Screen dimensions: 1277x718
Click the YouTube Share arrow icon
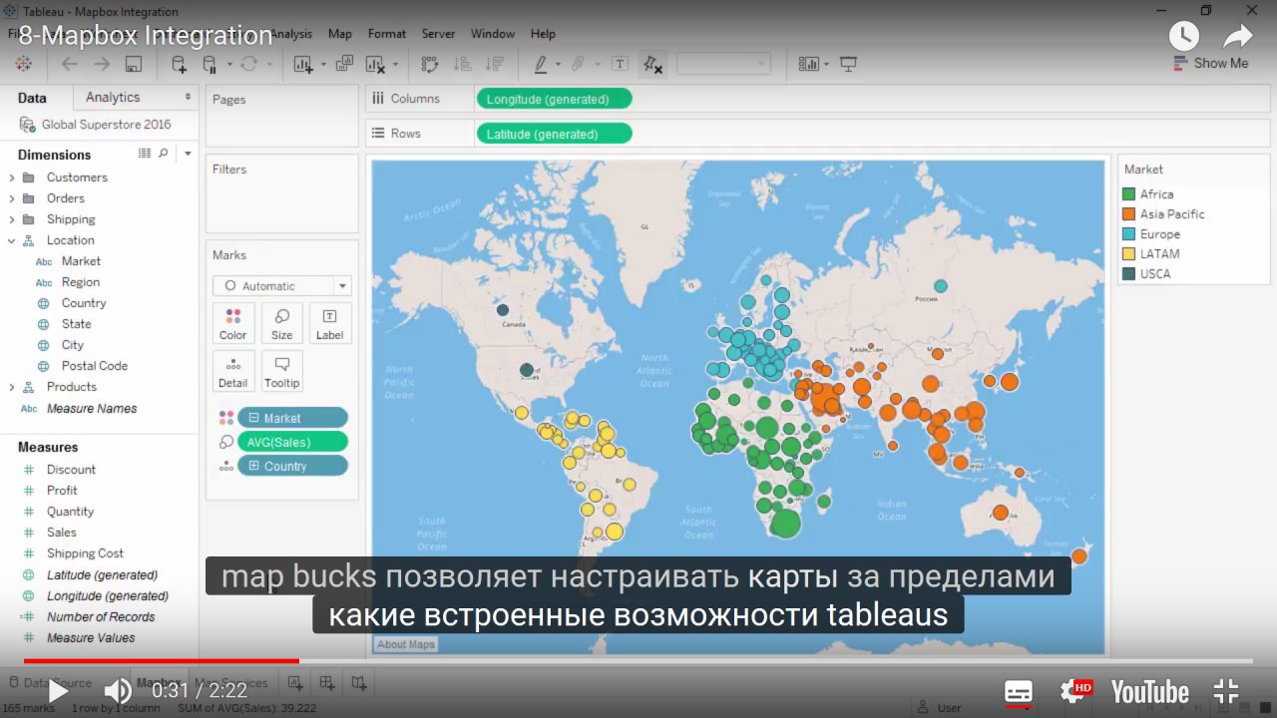[1238, 36]
